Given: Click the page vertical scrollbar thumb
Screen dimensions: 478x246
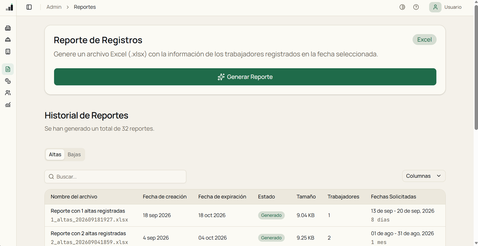Looking at the screenshot, I should [476, 67].
